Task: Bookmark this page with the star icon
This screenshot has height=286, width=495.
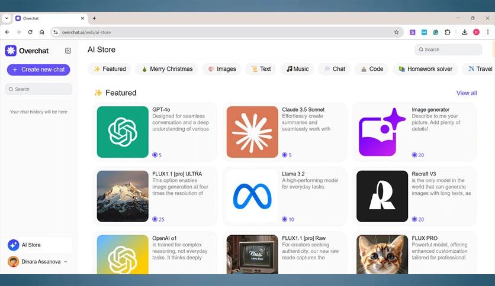Action: [x=396, y=32]
